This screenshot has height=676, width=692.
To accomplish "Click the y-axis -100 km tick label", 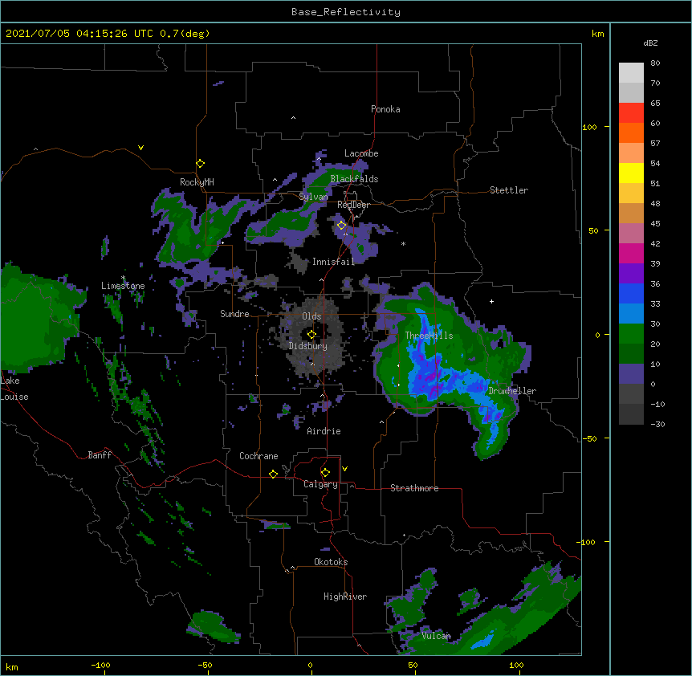I will pos(587,542).
